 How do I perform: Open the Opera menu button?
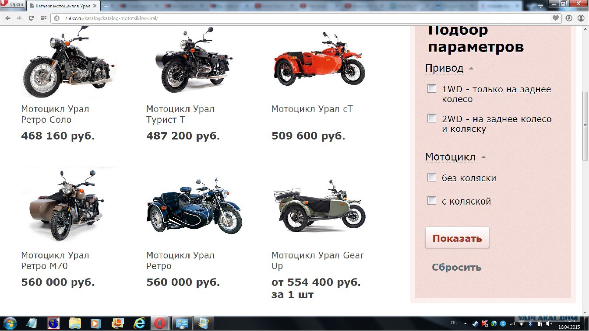pyautogui.click(x=13, y=5)
